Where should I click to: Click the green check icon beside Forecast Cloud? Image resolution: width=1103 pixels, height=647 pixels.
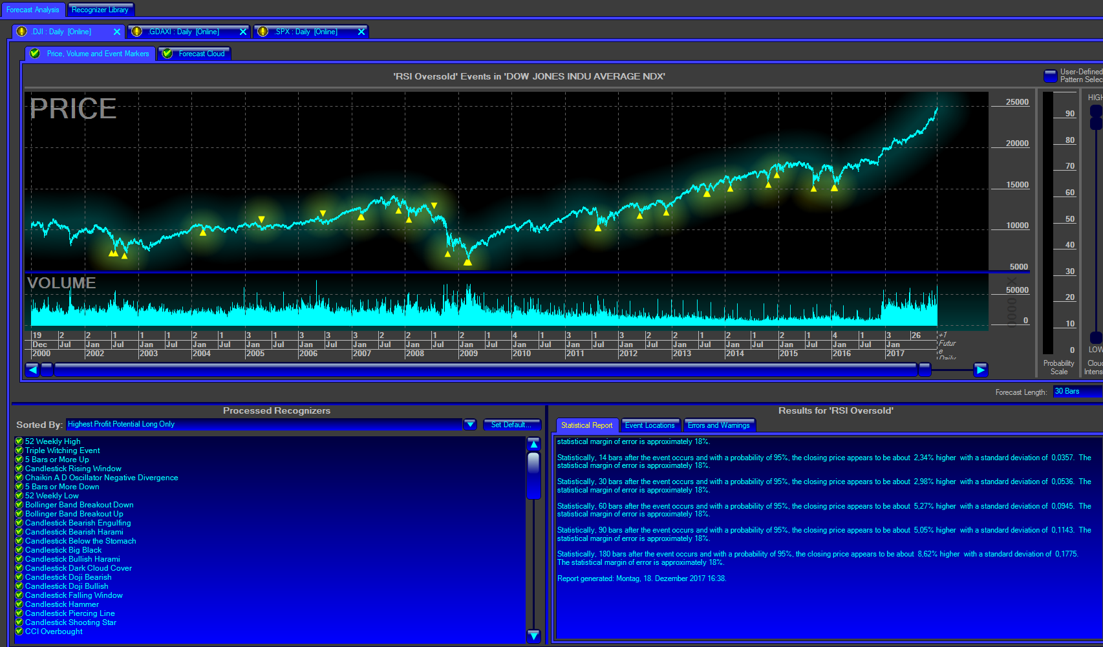[x=167, y=54]
